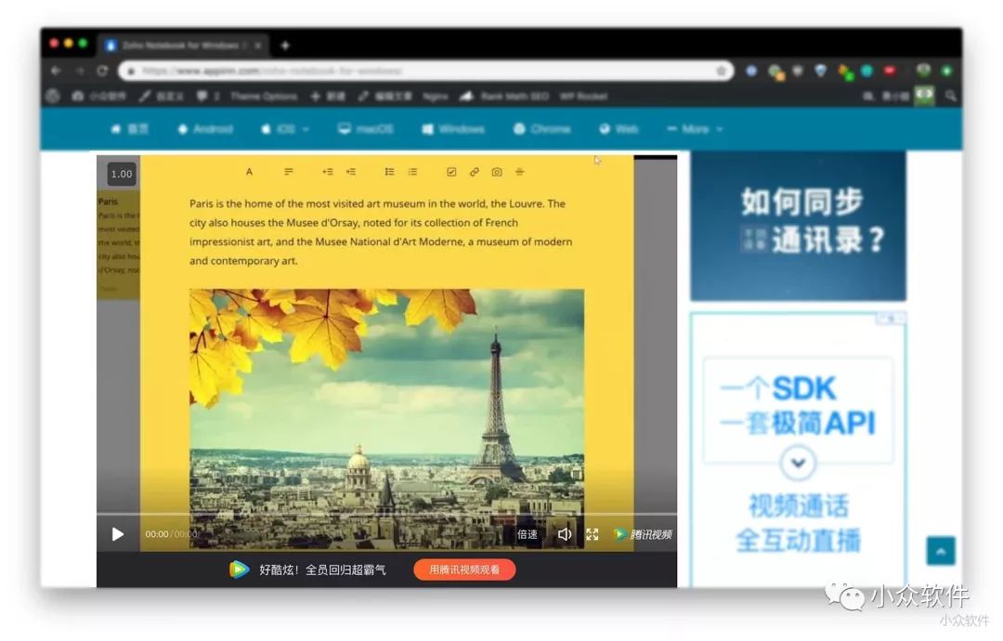Screen dimensions: 1003x641
Task: Toggle fullscreen playback mode
Action: tap(593, 534)
